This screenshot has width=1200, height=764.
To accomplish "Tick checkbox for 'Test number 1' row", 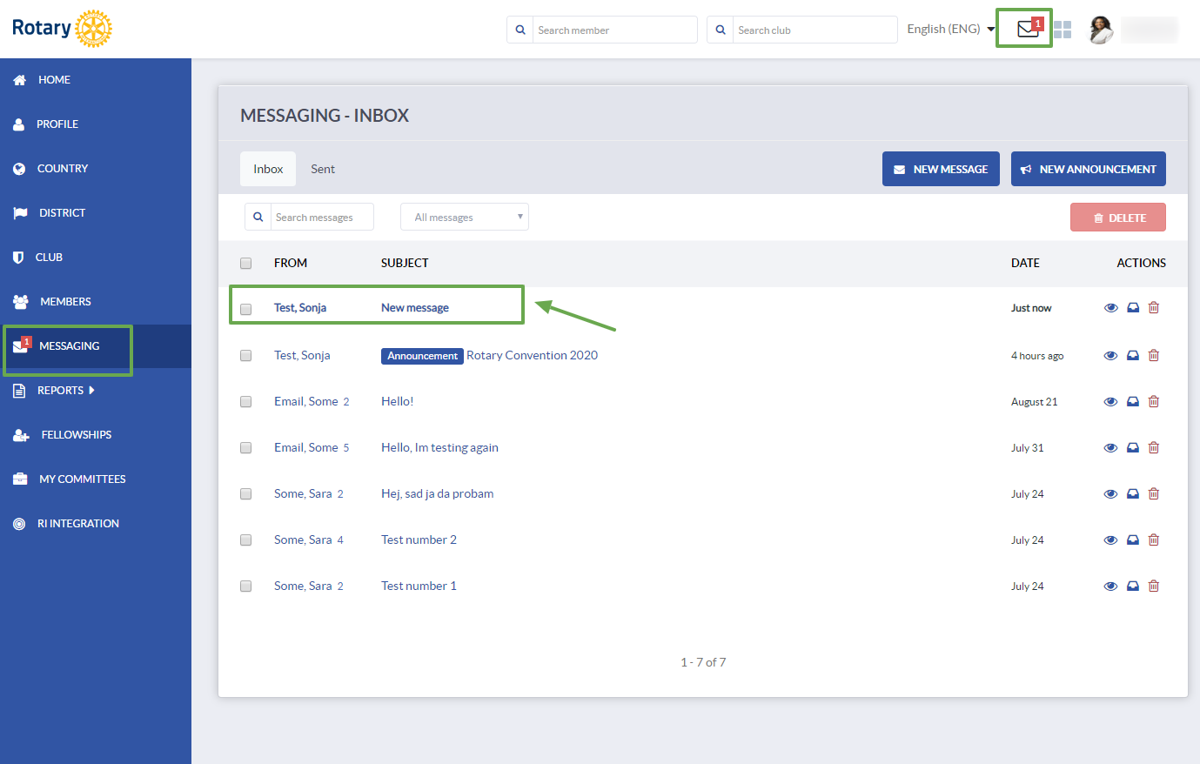I will tap(245, 586).
